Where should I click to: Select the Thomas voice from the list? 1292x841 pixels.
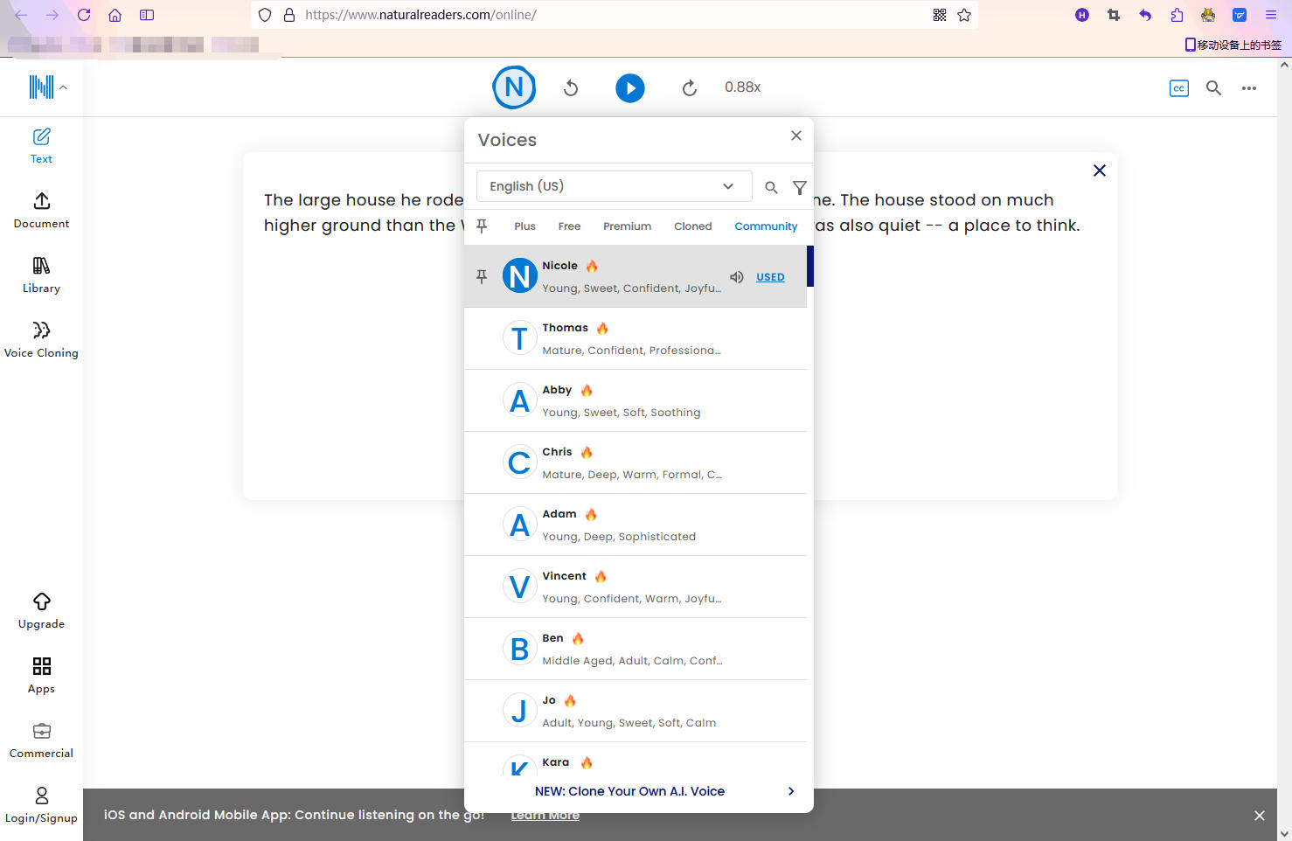coord(635,338)
